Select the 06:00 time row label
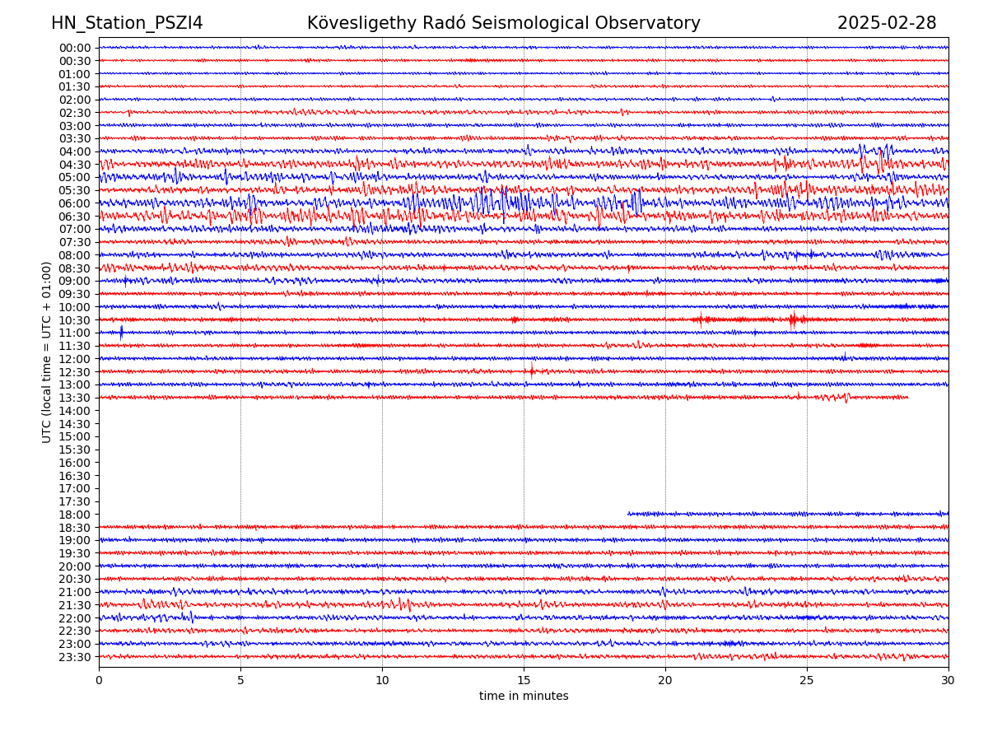 click(x=75, y=203)
